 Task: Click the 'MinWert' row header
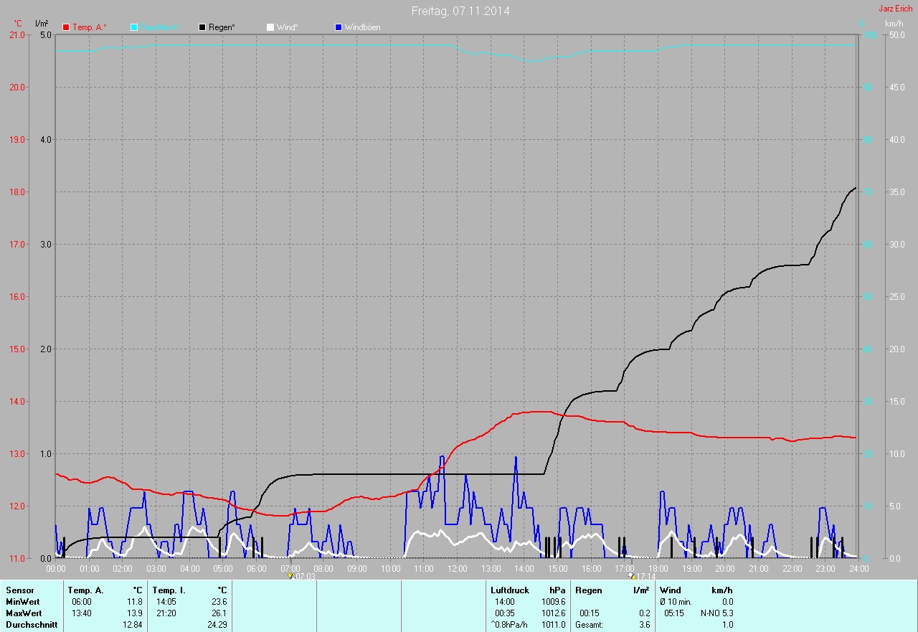22,602
